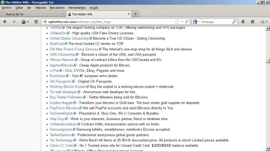Open the TorGameDepot link
This screenshot has width=270, height=152.
click(x=61, y=113)
